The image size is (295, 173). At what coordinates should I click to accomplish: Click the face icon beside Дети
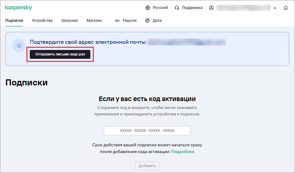pyautogui.click(x=147, y=21)
